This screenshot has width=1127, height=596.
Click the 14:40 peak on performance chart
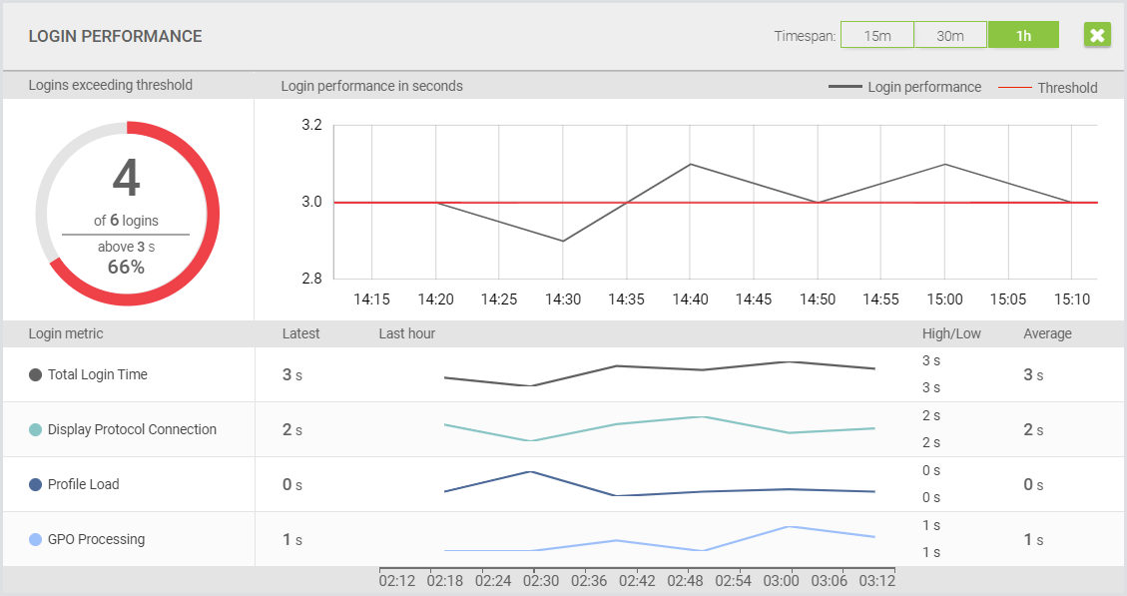[691, 165]
